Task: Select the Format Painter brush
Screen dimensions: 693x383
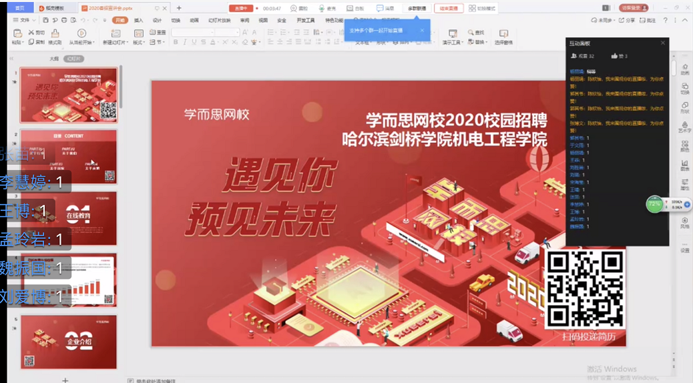Action: coord(55,33)
